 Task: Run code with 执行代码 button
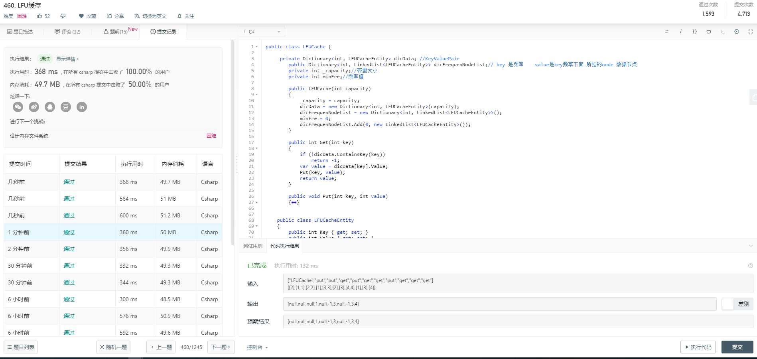click(698, 347)
